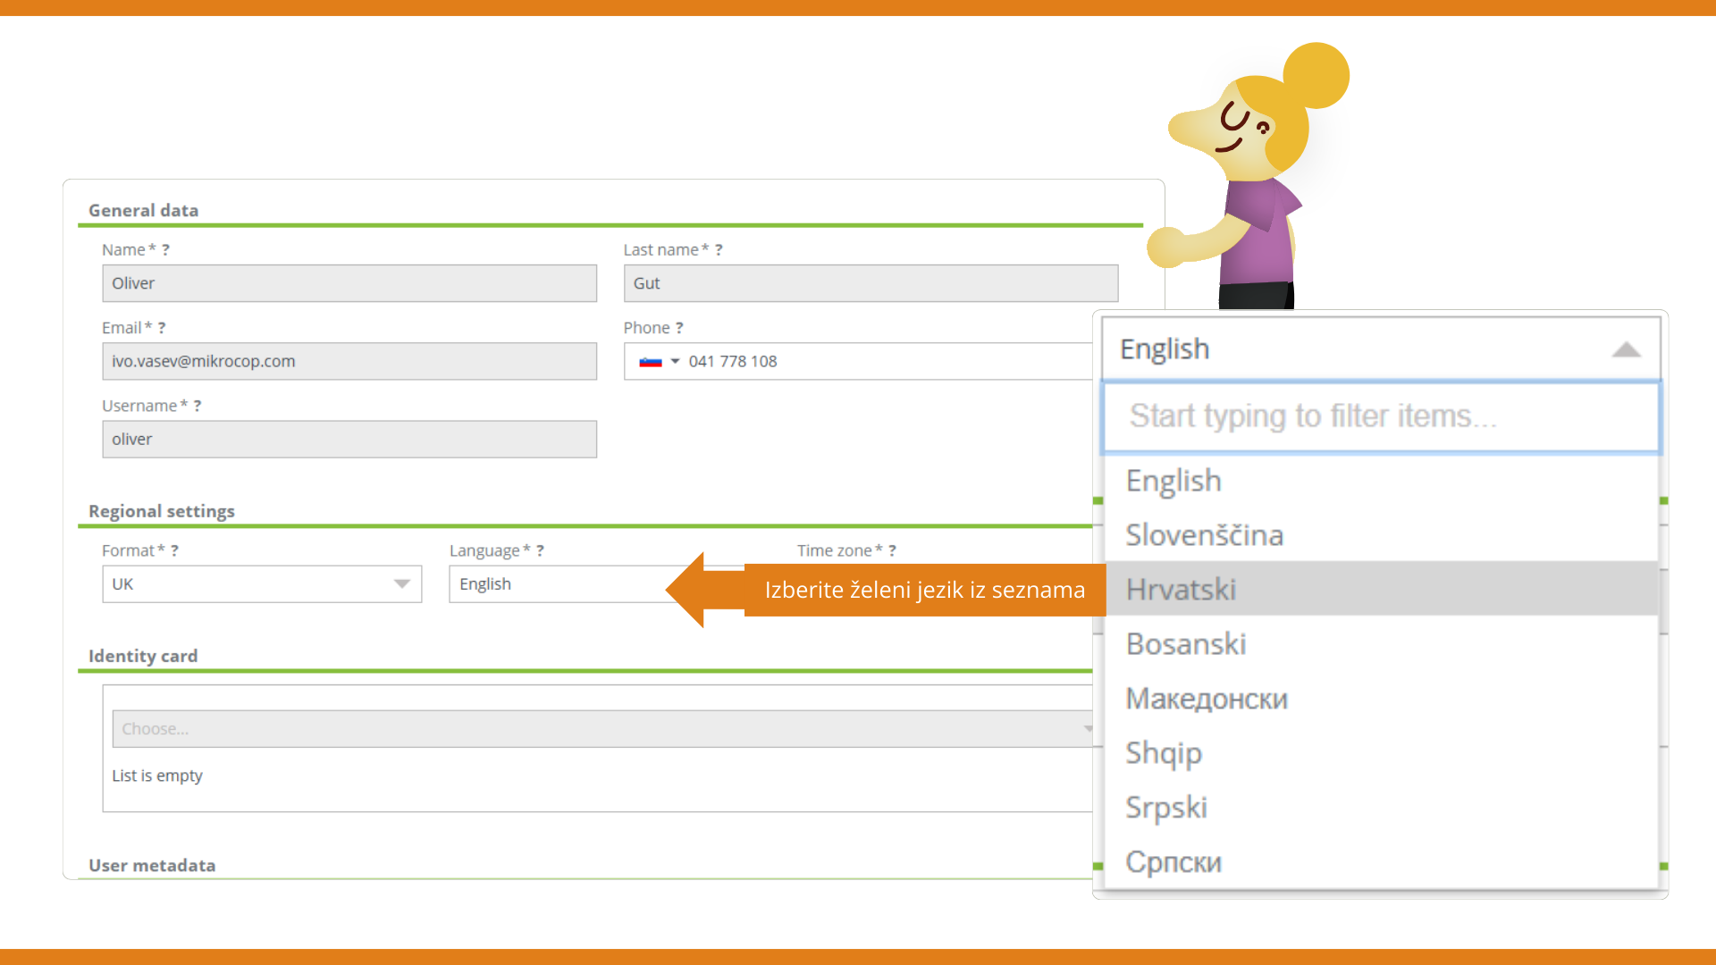Image resolution: width=1716 pixels, height=965 pixels.
Task: Open the phone country flag selector
Action: click(659, 362)
